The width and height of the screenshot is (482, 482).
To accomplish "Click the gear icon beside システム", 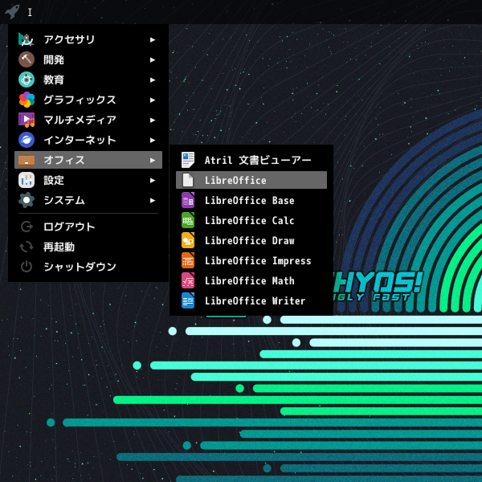I will pyautogui.click(x=27, y=200).
